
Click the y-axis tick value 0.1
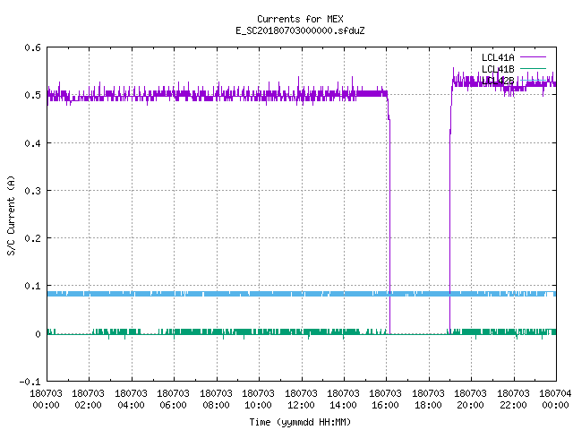(x=32, y=286)
